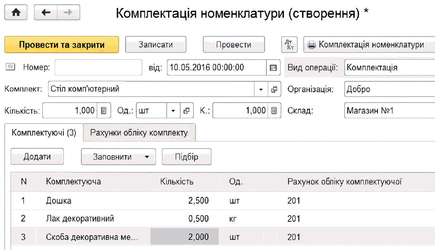Image resolution: width=435 pixels, height=250 pixels.
Task: Click the Кількість column header
Action: pos(185,182)
